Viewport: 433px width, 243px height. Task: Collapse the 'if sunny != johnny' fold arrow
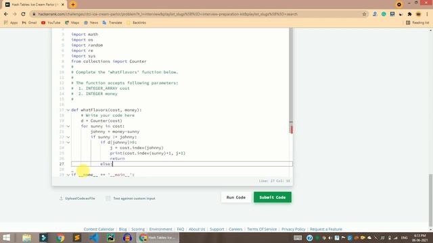coord(68,137)
